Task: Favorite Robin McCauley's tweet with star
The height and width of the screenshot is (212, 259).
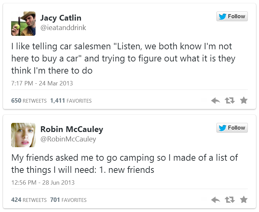Action: point(243,200)
